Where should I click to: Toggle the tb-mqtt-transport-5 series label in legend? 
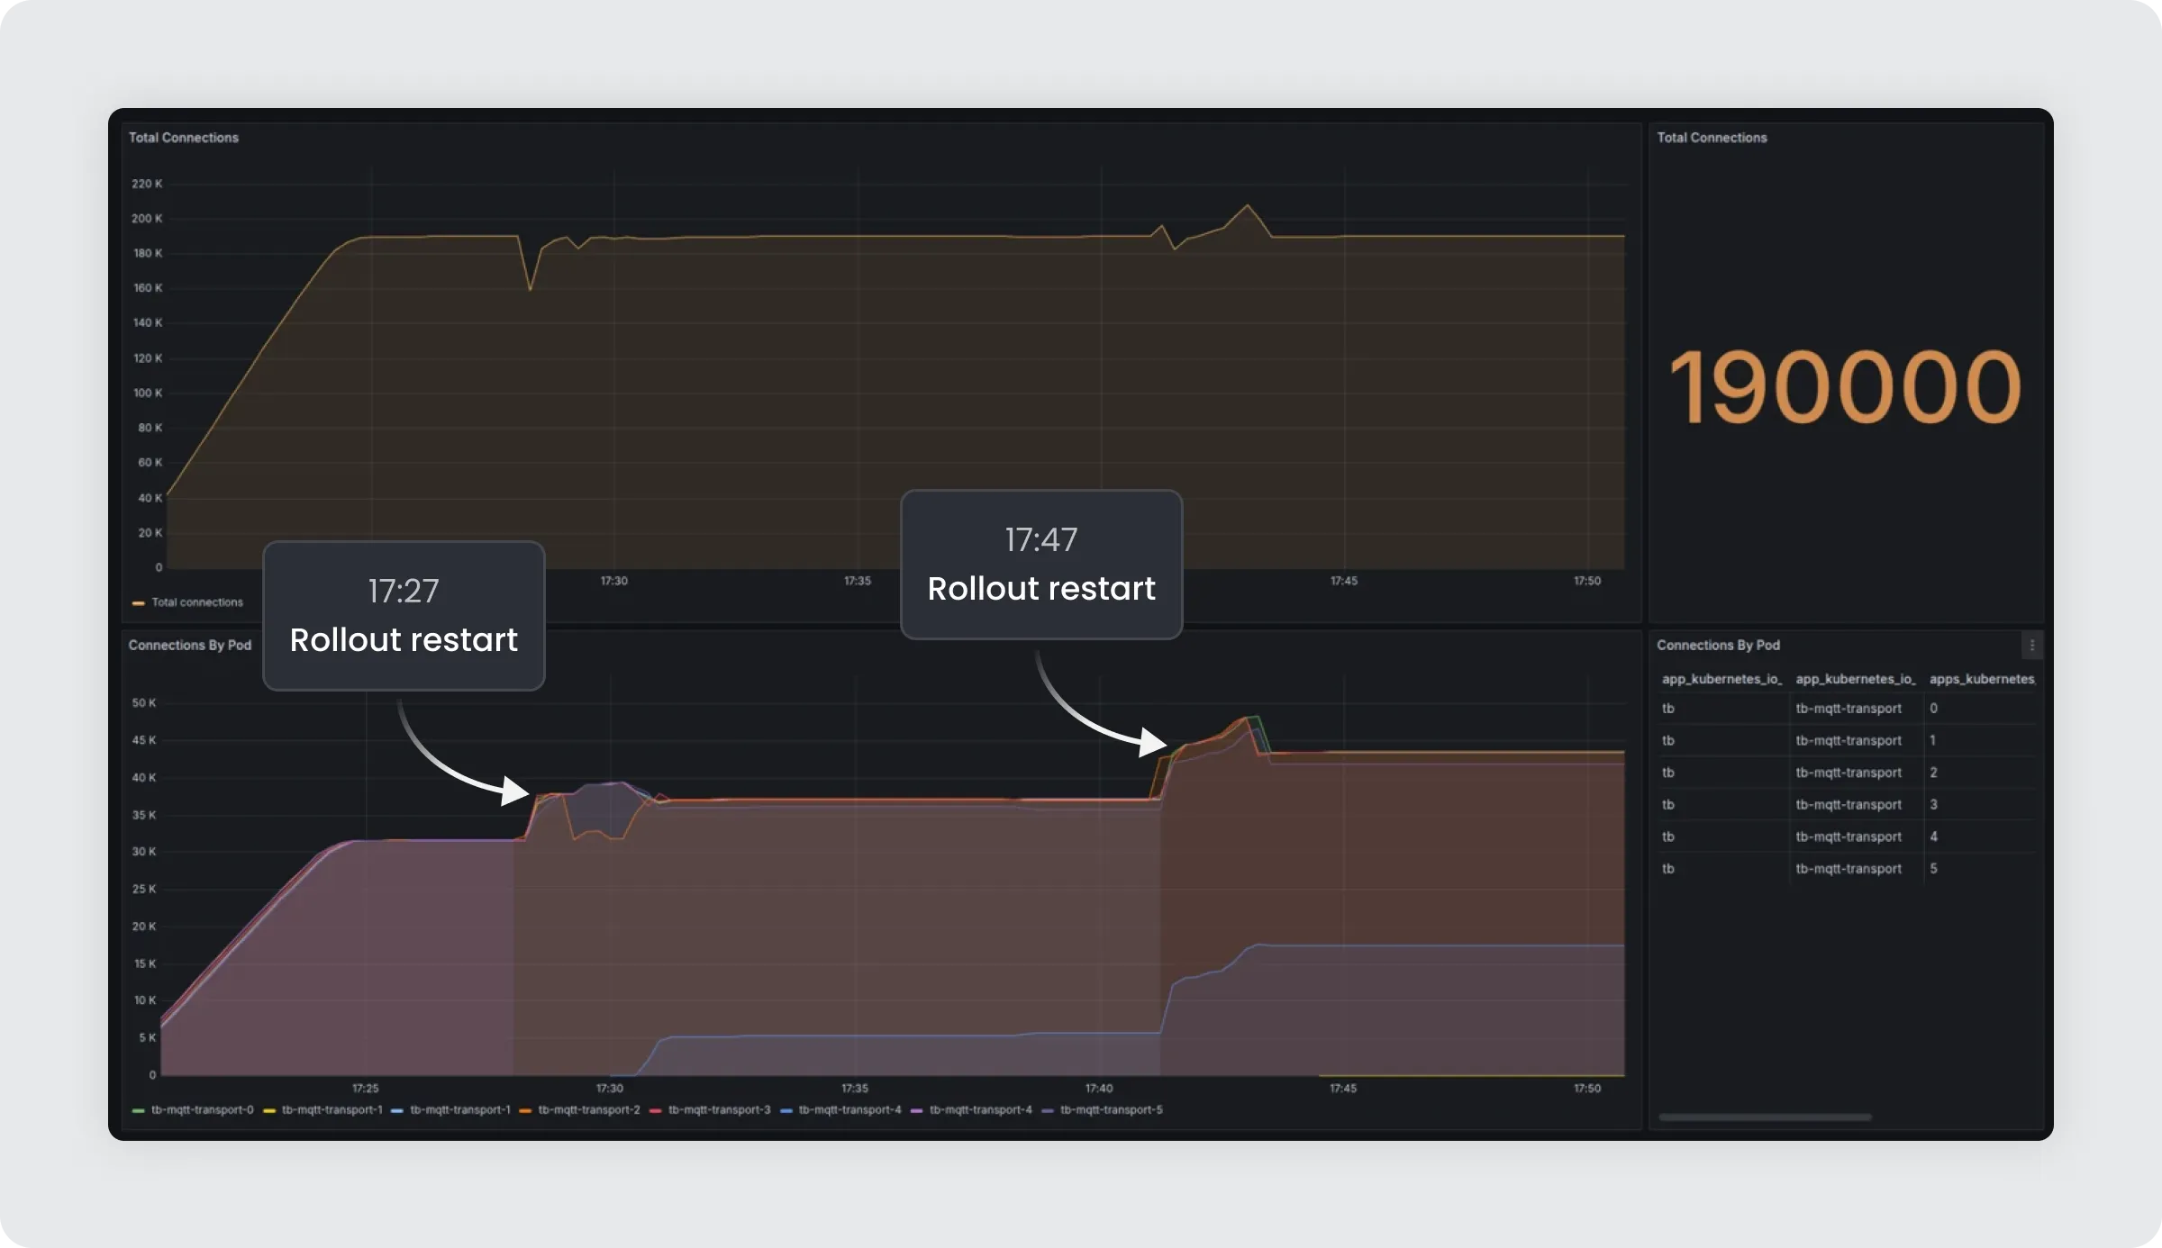click(x=1111, y=1110)
